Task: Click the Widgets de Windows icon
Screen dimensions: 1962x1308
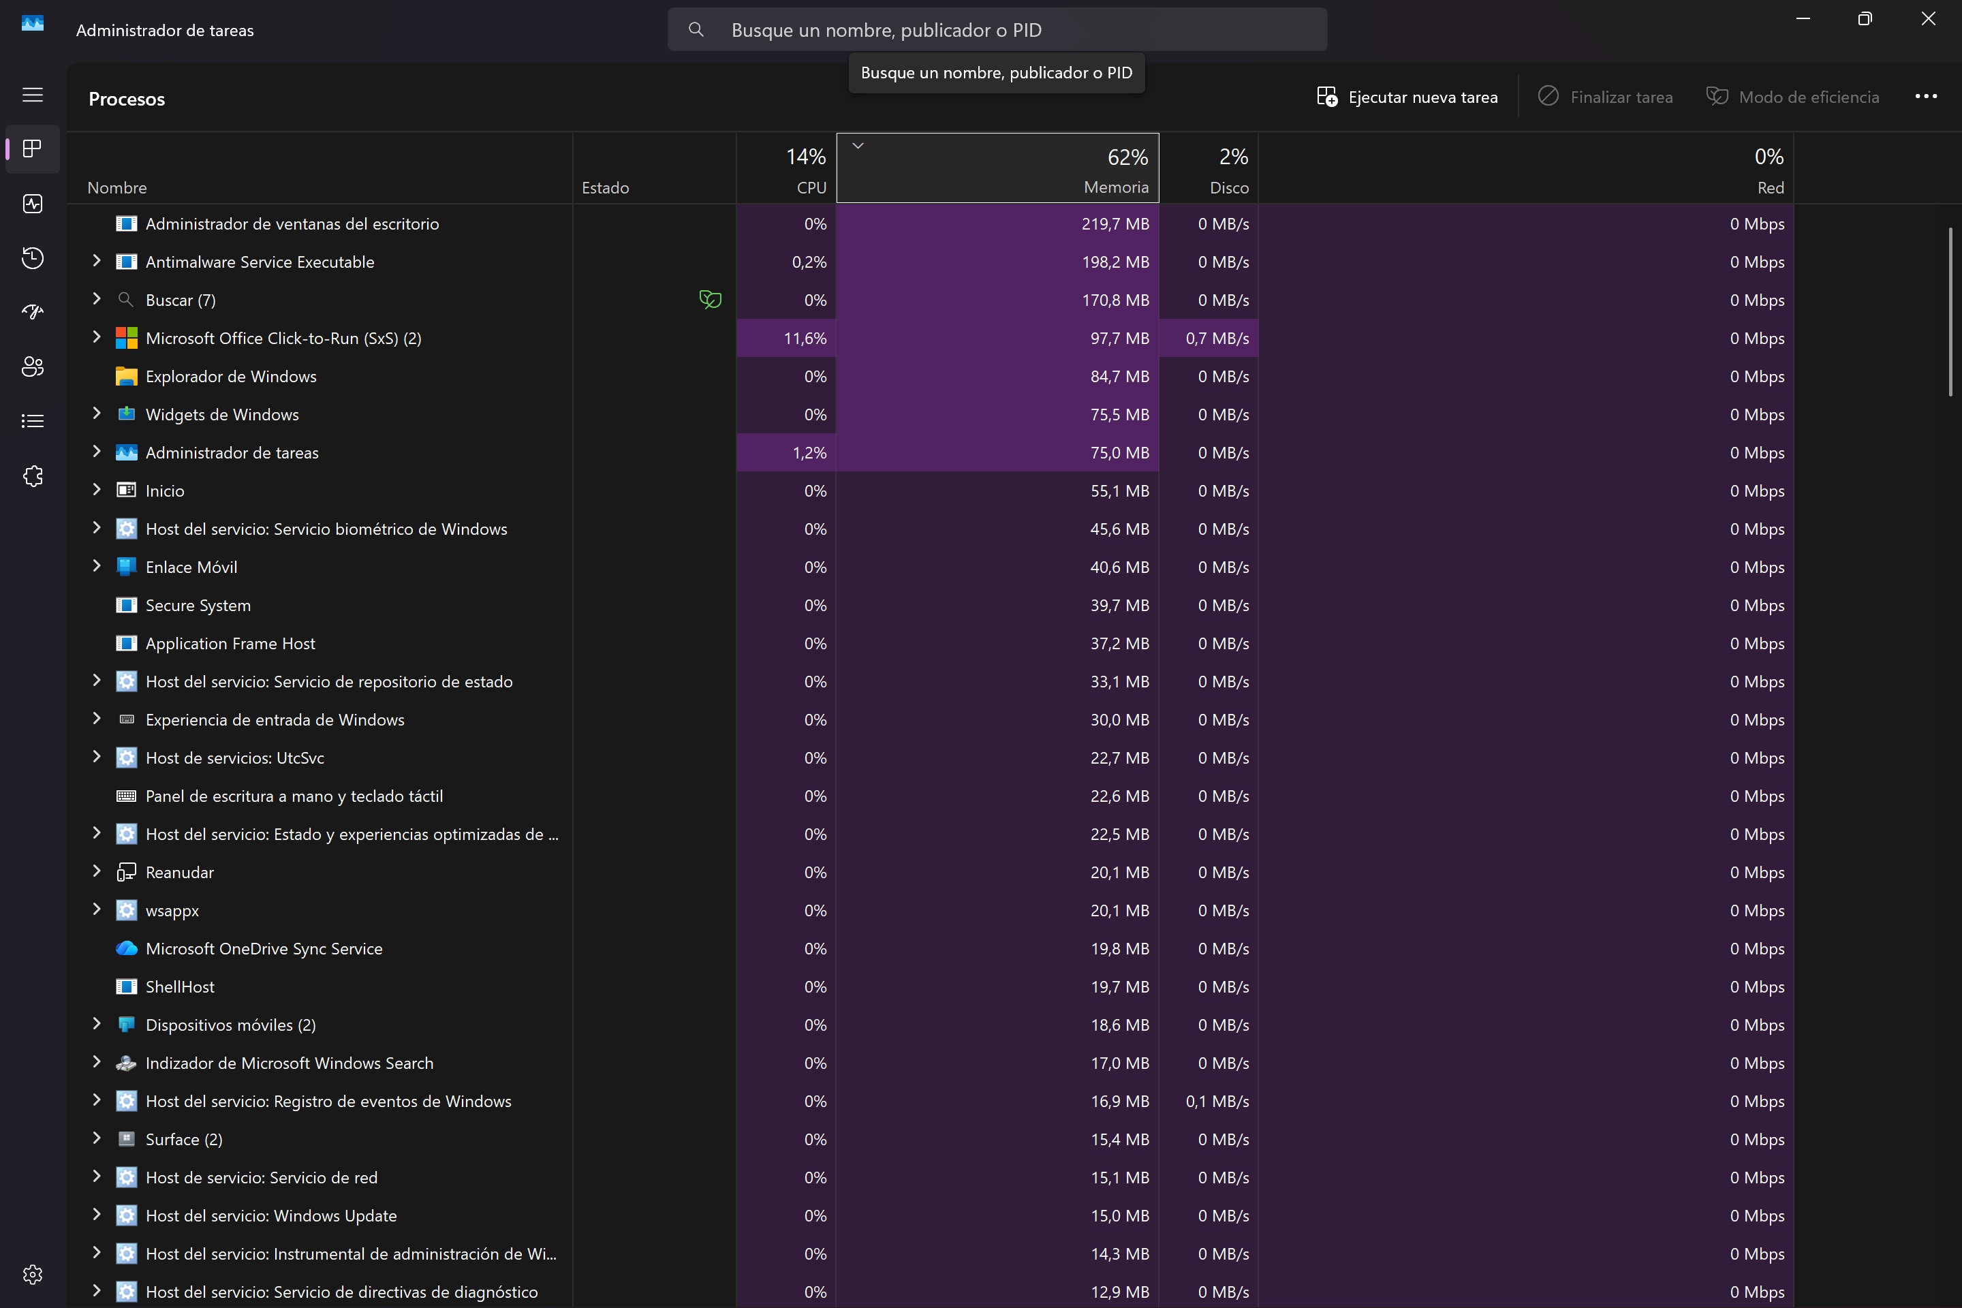Action: pos(126,414)
